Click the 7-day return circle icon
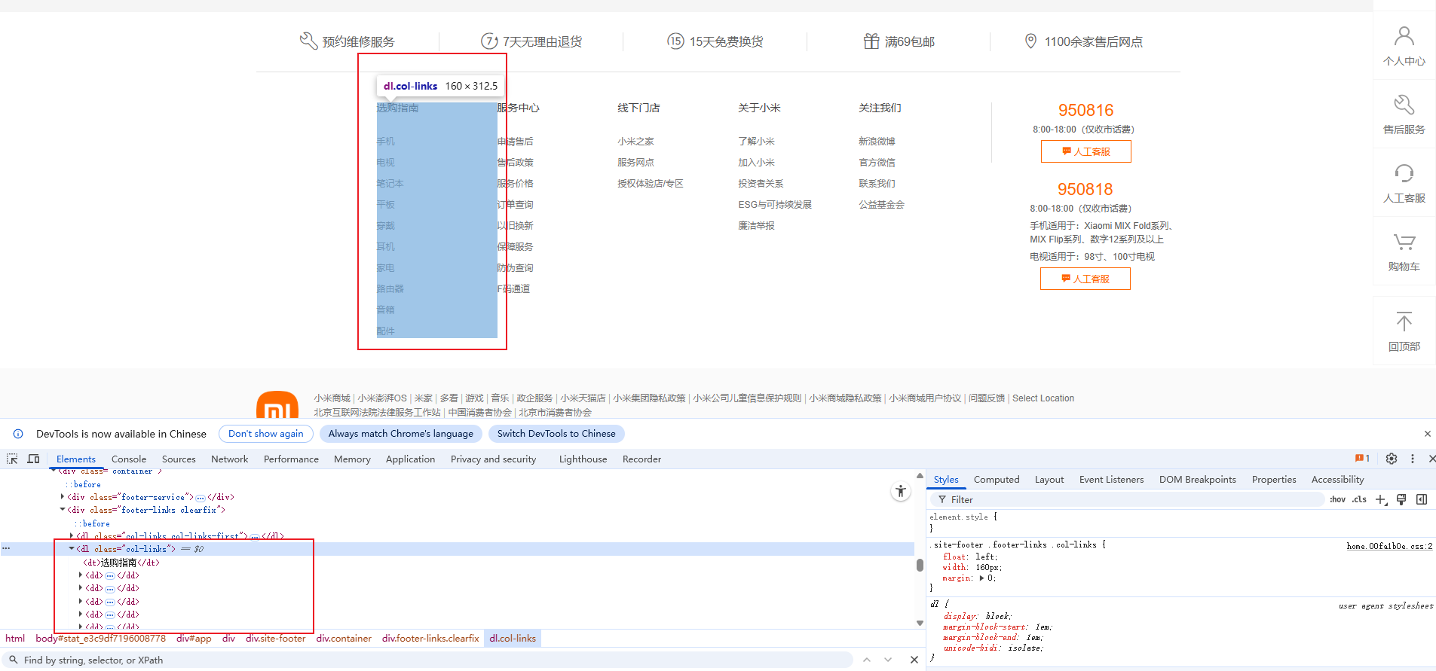 [x=489, y=41]
